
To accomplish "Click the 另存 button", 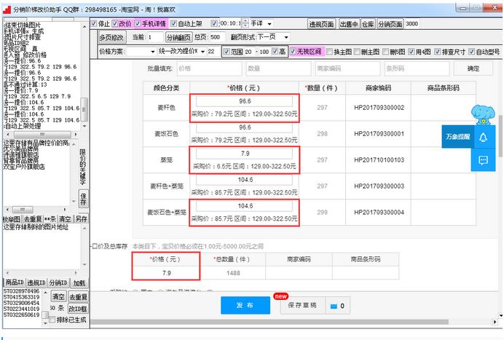I will tap(81, 219).
